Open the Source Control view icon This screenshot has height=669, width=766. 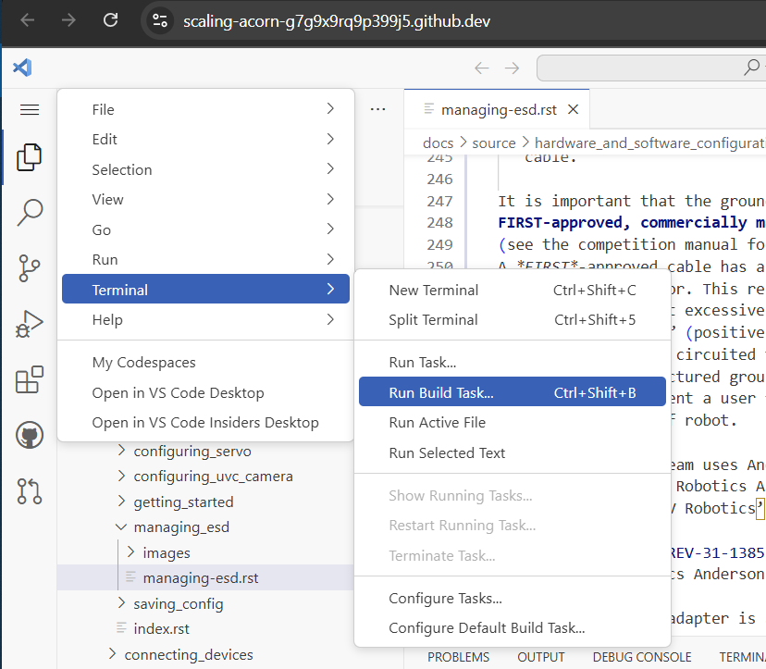(29, 266)
